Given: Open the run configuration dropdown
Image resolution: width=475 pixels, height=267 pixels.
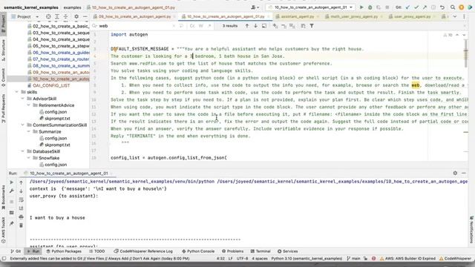Looking at the screenshot, I should tap(310, 7).
